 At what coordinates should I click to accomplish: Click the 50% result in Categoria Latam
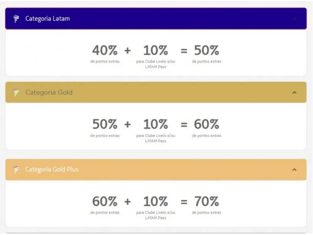click(206, 50)
